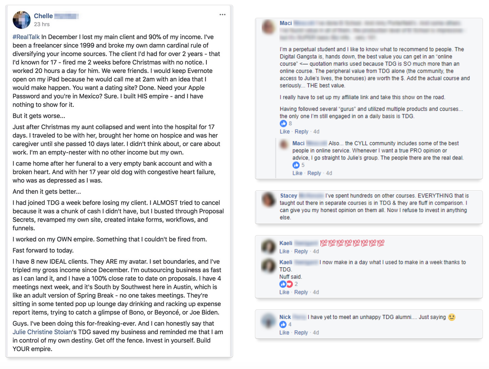Screen dimensions: 489x369
Task: Open Chelle's profile name link
Action: 43,16
